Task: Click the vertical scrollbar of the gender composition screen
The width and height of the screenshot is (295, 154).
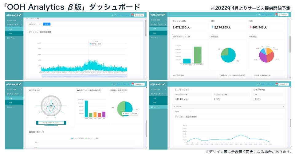Action: 290,44
